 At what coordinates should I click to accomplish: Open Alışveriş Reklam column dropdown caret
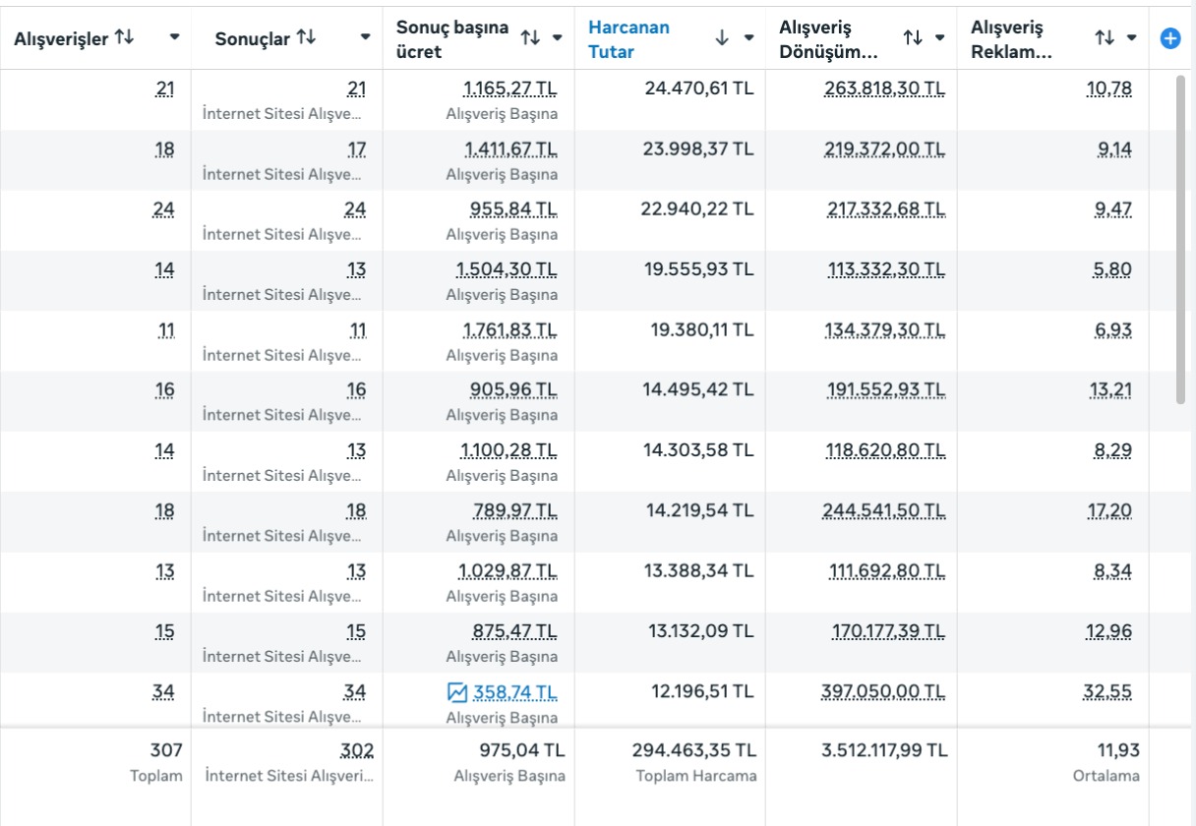pyautogui.click(x=1132, y=37)
